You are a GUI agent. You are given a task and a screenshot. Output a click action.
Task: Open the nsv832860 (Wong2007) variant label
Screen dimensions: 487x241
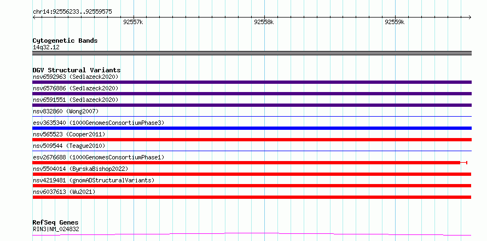click(x=66, y=111)
